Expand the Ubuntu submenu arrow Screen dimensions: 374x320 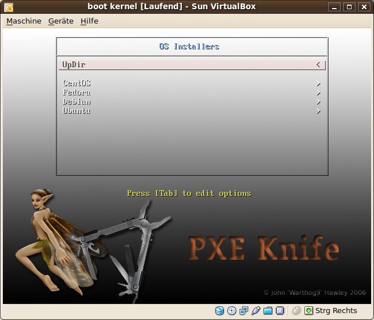[x=318, y=111]
